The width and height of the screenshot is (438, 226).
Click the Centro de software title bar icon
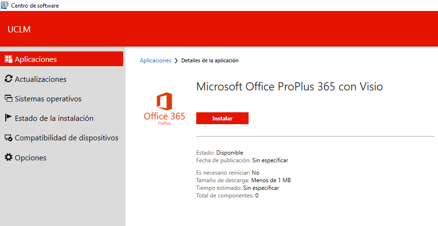click(4, 5)
